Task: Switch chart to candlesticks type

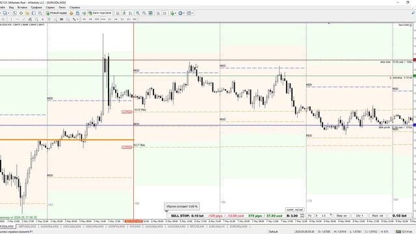Action: point(124,13)
